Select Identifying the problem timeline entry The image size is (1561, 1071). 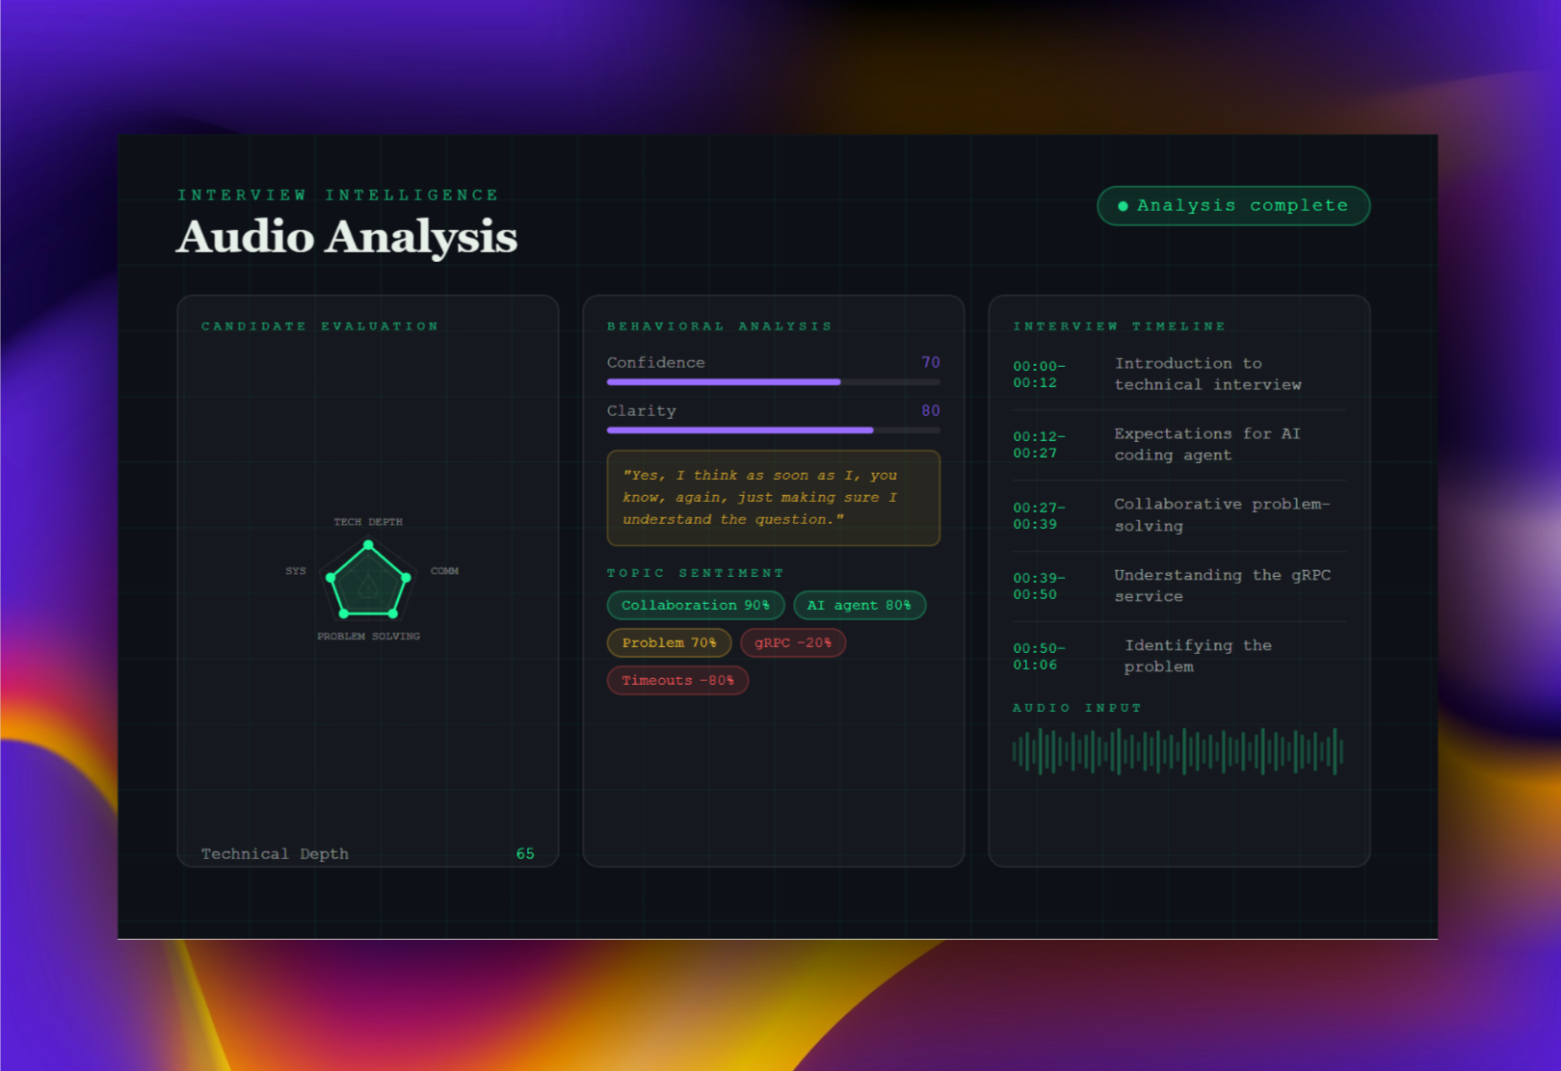(1178, 656)
